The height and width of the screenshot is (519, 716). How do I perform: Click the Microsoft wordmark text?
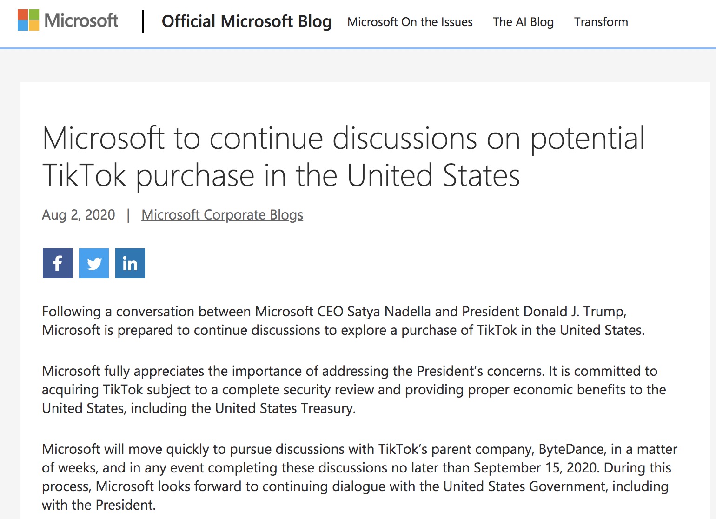tap(81, 20)
